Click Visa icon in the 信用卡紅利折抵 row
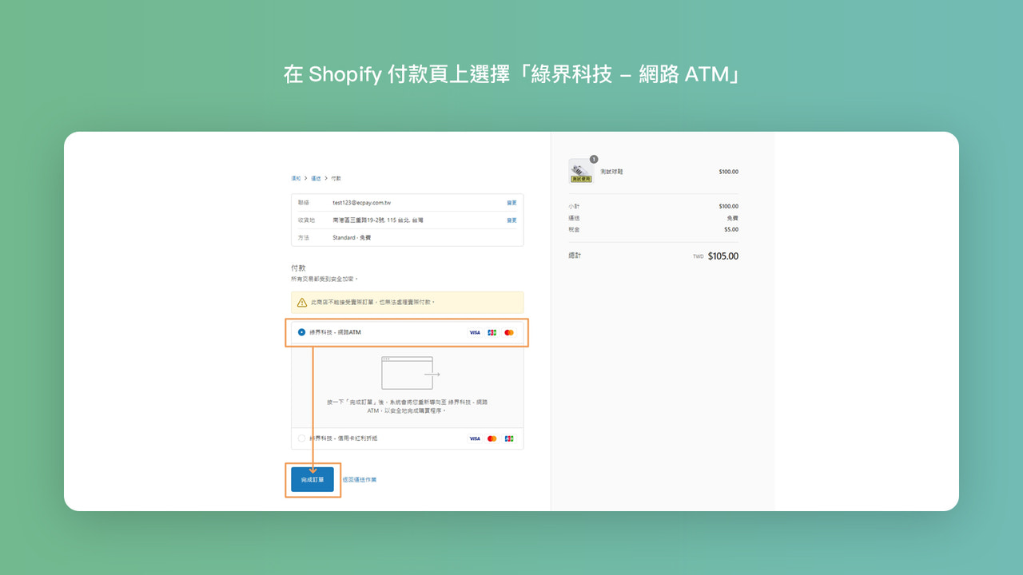1023x575 pixels. coord(475,438)
